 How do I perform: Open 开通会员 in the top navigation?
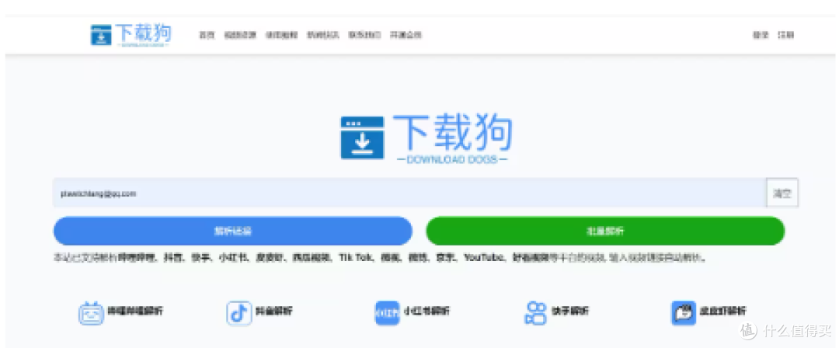point(406,35)
